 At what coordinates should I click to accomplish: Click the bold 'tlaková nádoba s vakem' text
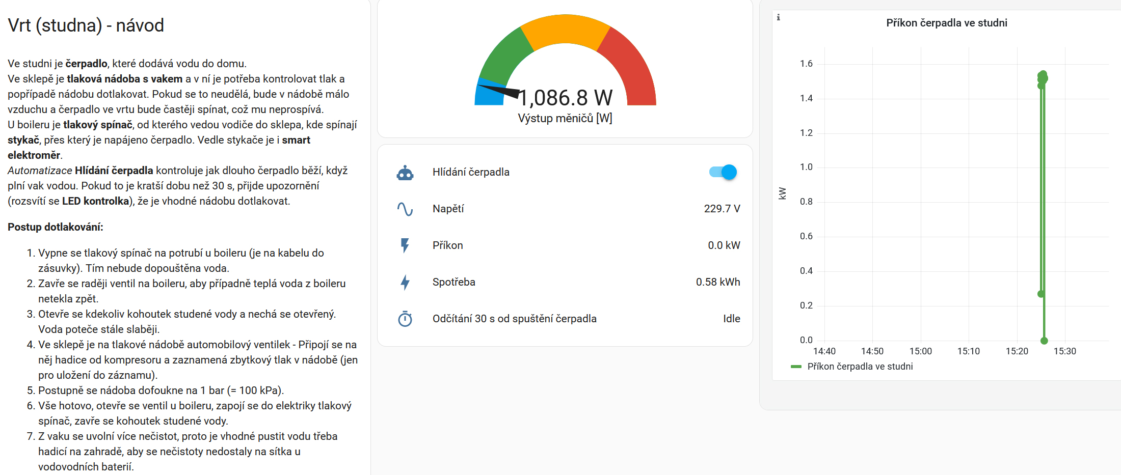point(125,79)
